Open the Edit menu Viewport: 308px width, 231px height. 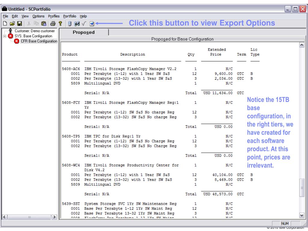pos(15,16)
